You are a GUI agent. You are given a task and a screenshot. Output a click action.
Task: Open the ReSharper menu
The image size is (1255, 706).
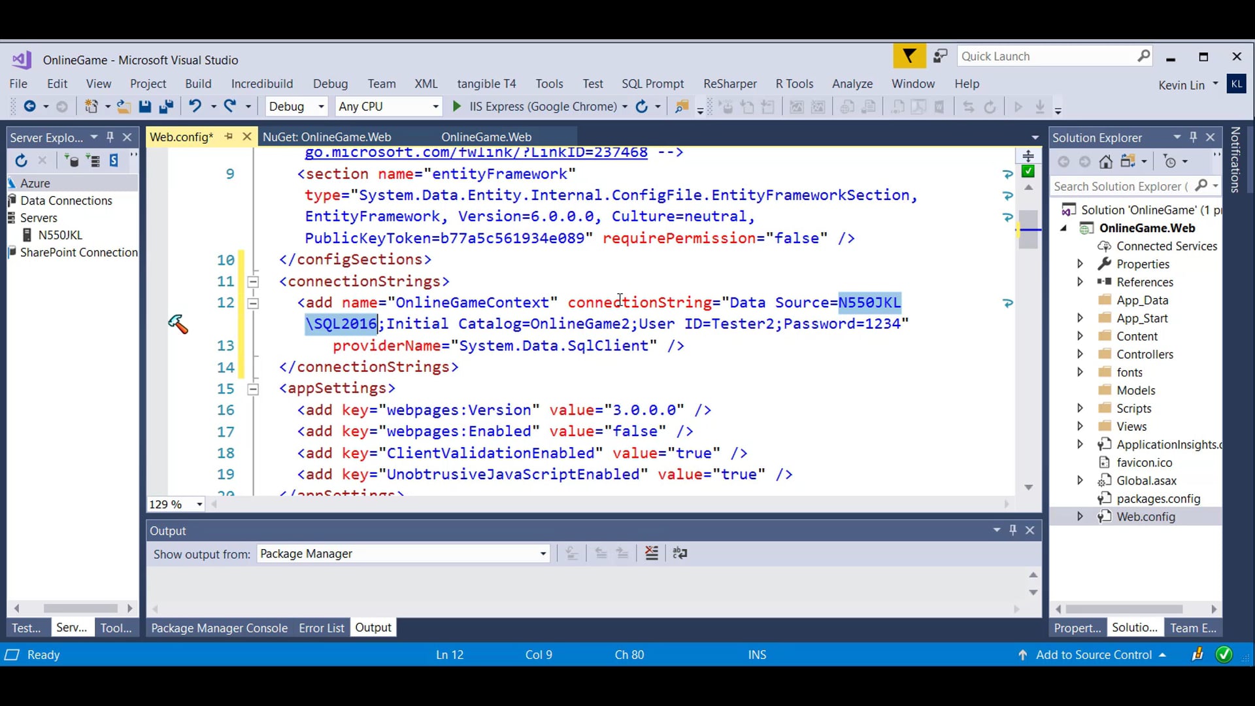tap(729, 84)
